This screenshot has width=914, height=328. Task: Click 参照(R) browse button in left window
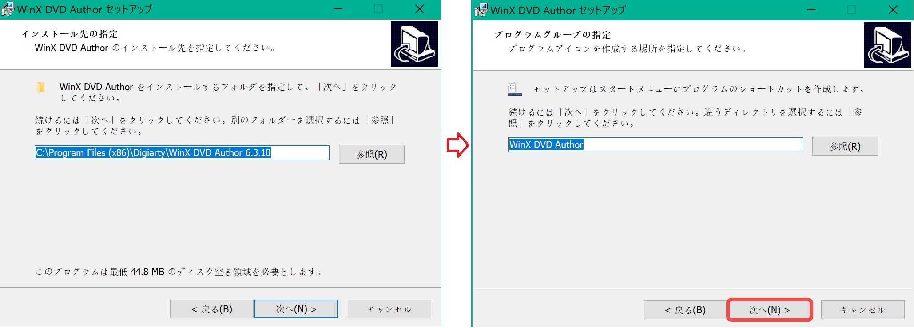(x=372, y=154)
